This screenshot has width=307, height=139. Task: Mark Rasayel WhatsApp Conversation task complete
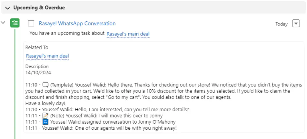[31, 24]
